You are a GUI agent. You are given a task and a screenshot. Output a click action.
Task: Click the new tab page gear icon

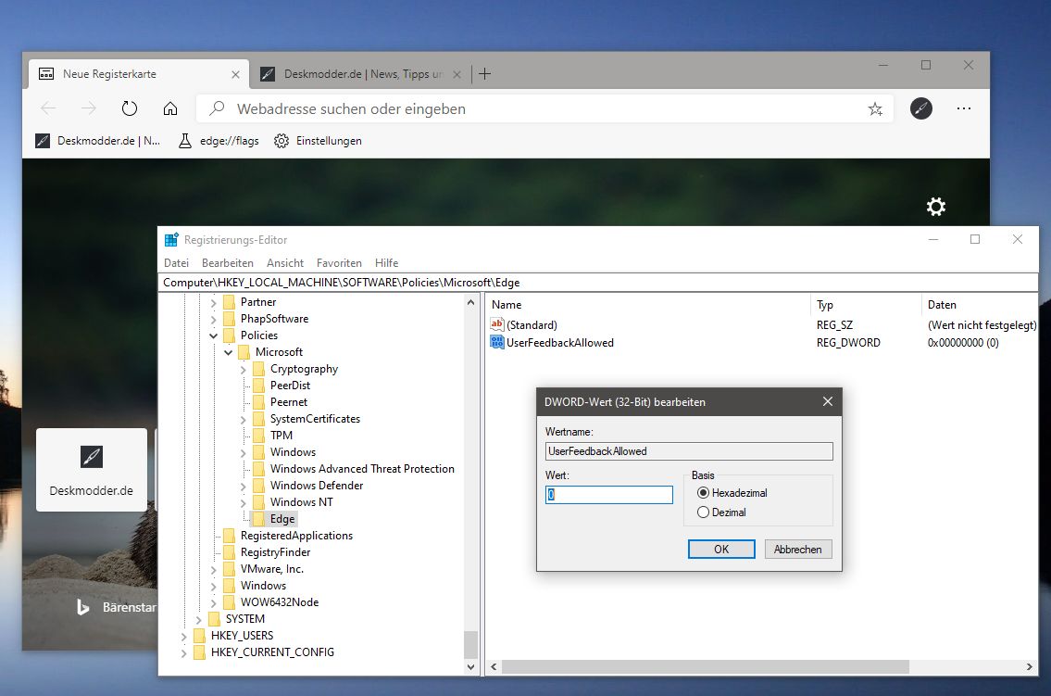[x=935, y=206]
